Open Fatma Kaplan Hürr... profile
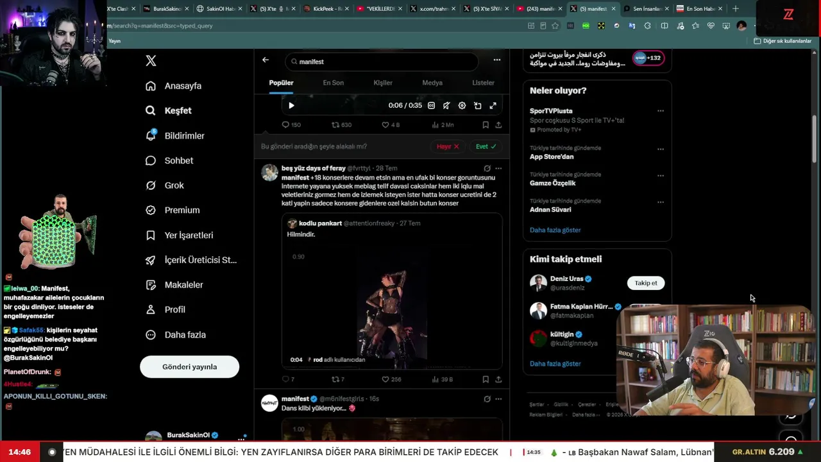821x462 pixels. [x=581, y=307]
